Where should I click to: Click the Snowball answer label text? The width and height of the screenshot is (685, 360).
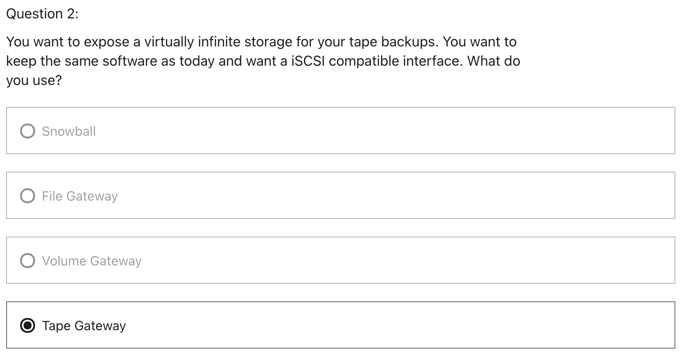69,131
